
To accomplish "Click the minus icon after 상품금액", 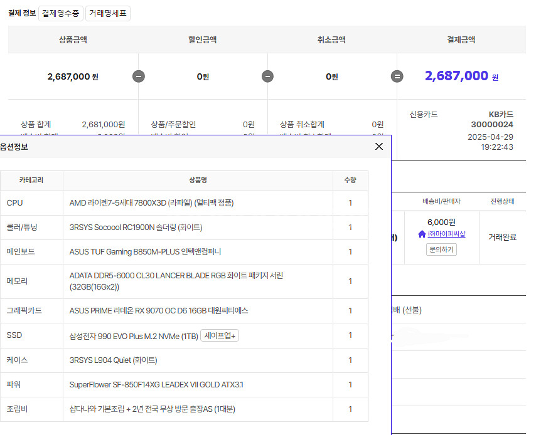I will pos(139,76).
